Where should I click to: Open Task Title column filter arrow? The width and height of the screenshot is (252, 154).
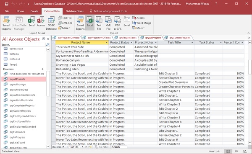pos(192,43)
